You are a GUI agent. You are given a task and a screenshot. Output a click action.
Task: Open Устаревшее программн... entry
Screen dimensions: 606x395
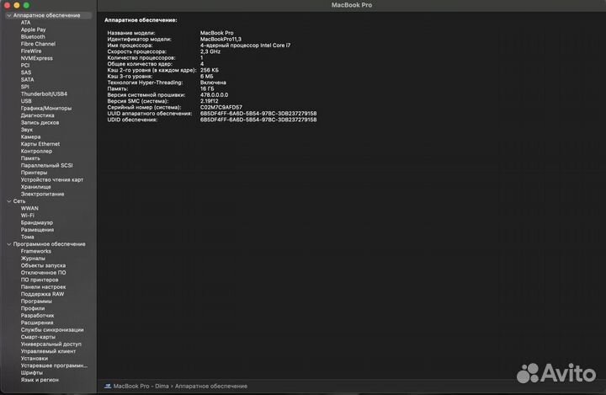pos(54,366)
